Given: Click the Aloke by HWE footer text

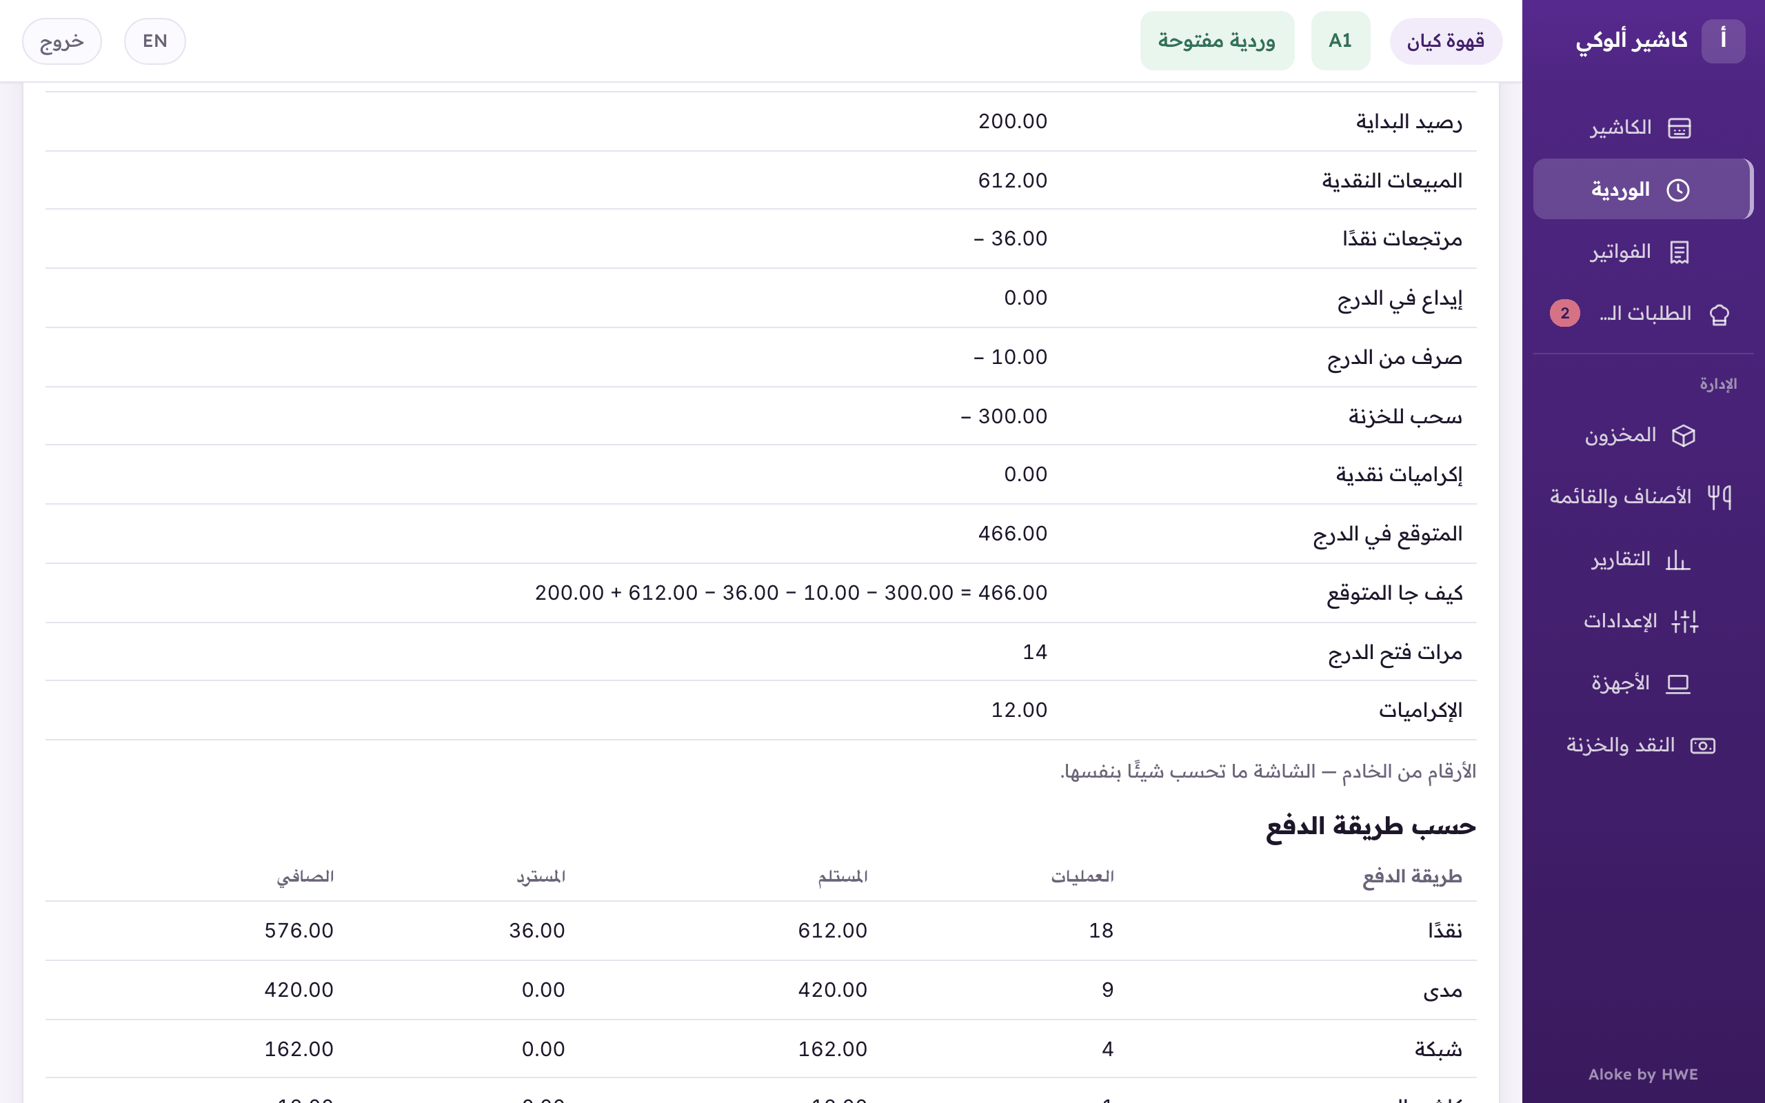Looking at the screenshot, I should point(1642,1075).
